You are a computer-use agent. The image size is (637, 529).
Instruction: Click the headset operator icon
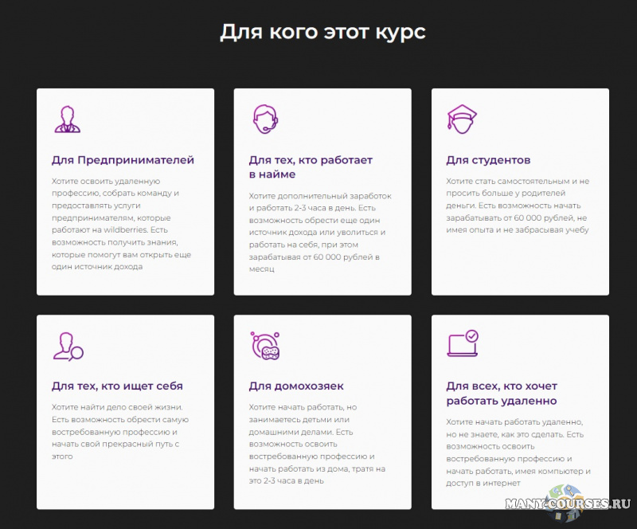click(x=264, y=120)
